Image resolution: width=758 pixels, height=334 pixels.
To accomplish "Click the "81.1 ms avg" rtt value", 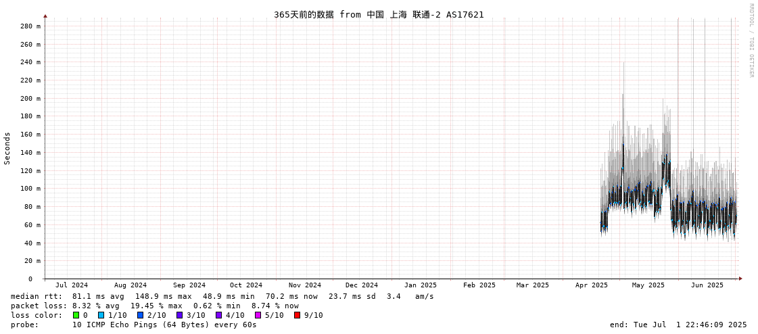I will click(98, 296).
